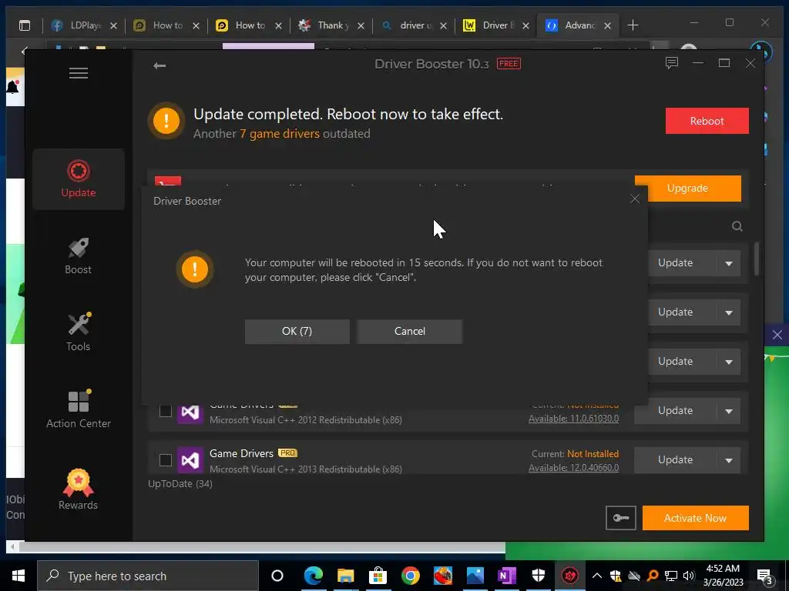Close the LDPlayer browser tab

(x=114, y=25)
